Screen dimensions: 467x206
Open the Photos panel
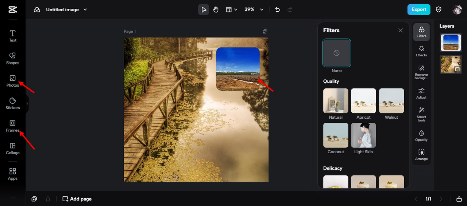(x=13, y=81)
